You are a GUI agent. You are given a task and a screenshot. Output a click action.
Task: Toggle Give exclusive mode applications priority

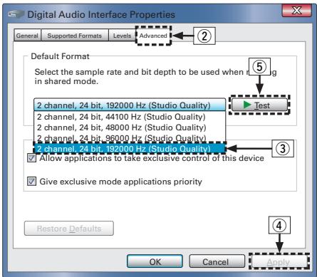pos(32,182)
